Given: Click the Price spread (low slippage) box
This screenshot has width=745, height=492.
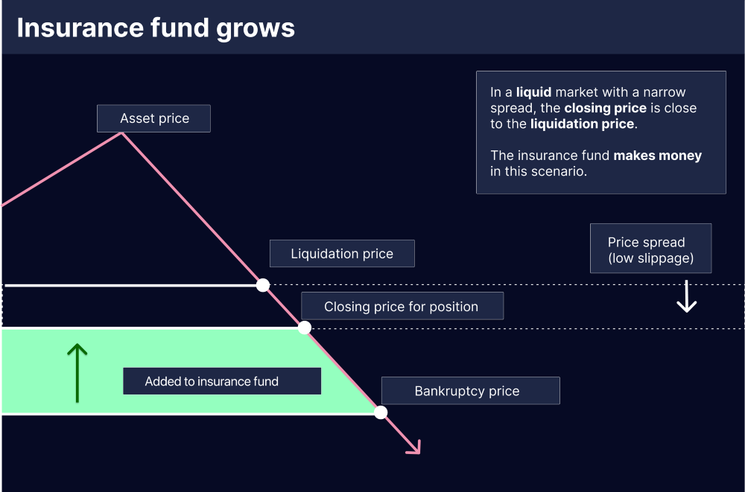Looking at the screenshot, I should point(650,249).
